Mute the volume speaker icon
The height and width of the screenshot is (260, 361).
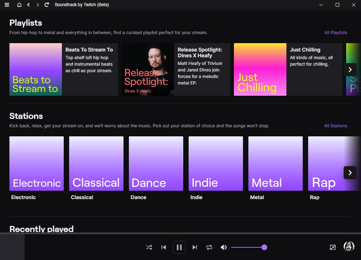click(224, 247)
